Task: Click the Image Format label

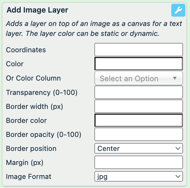Action: pyautogui.click(x=29, y=177)
